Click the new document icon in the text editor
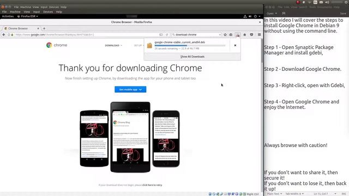The height and width of the screenshot is (196, 349). click(x=284, y=13)
